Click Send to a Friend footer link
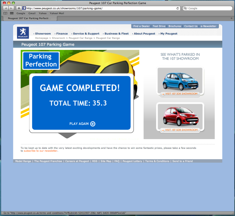Image resolution: width=235 pixels, height=216 pixels. 183,161
